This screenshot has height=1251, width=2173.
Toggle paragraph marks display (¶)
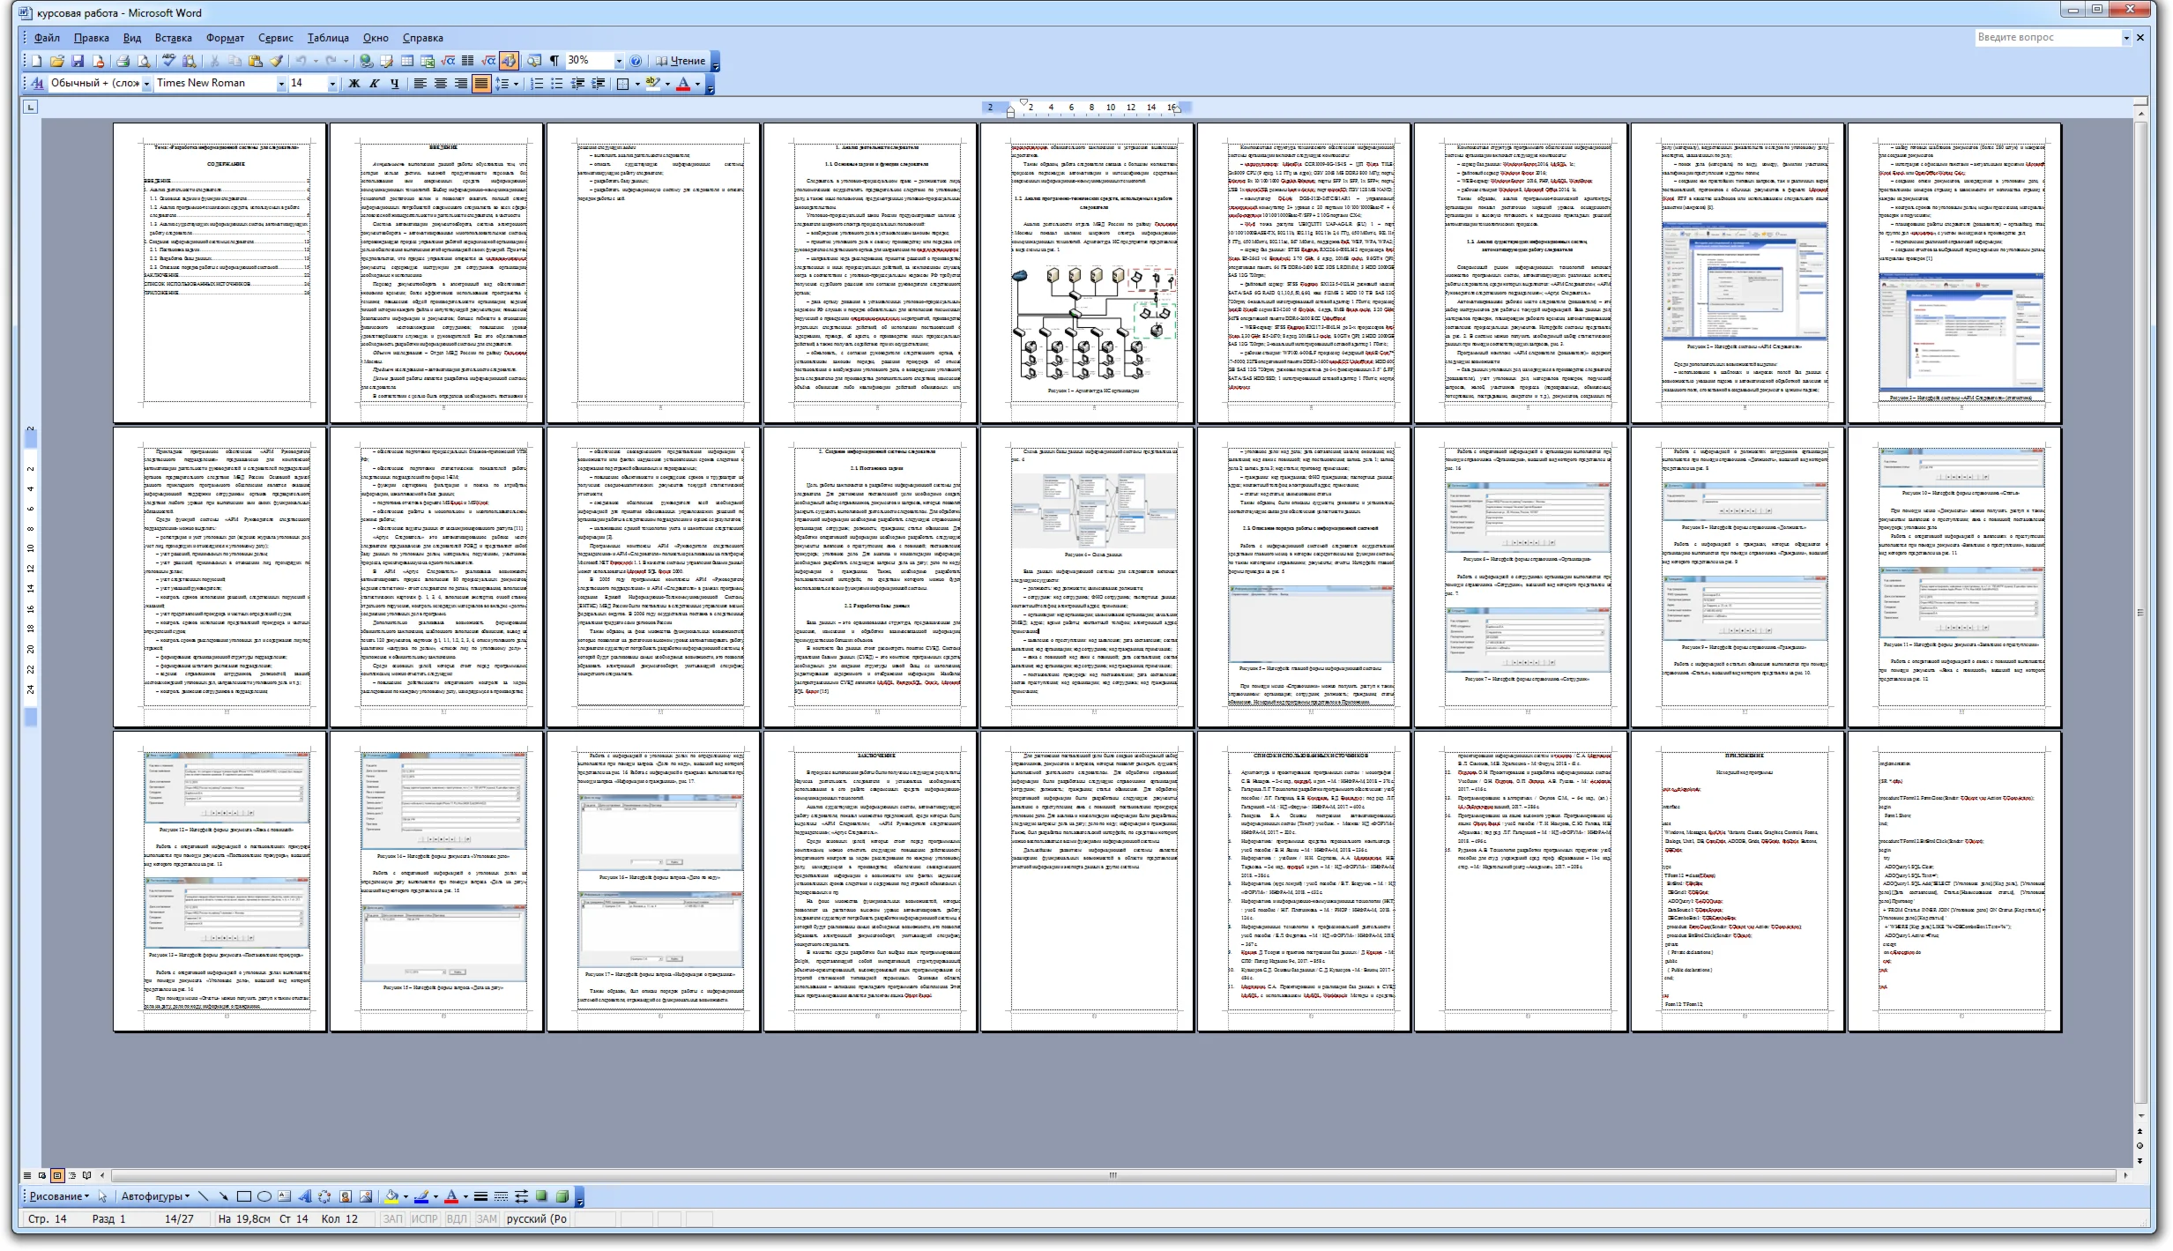coord(554,61)
